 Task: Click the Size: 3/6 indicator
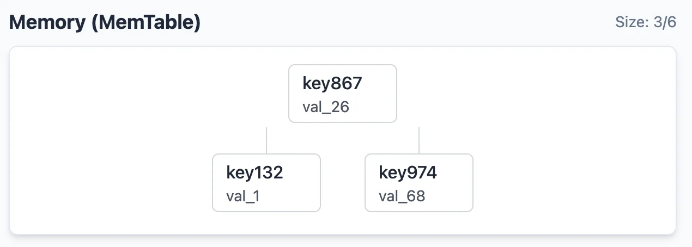tap(646, 22)
